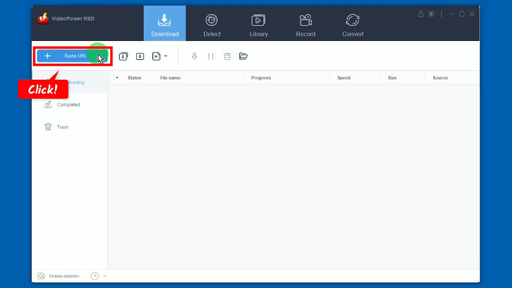
Task: Click the Enable detector target icon
Action: pos(41,276)
